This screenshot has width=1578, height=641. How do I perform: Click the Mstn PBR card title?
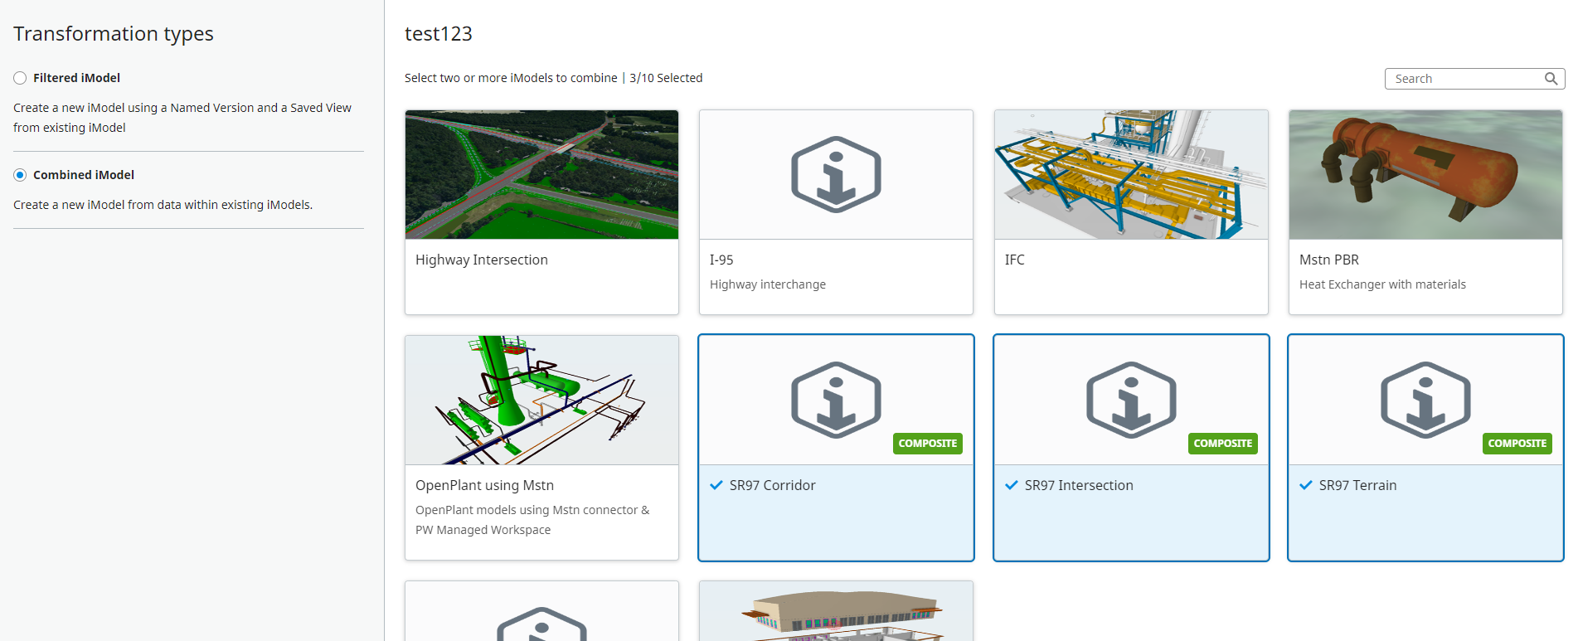[1329, 260]
